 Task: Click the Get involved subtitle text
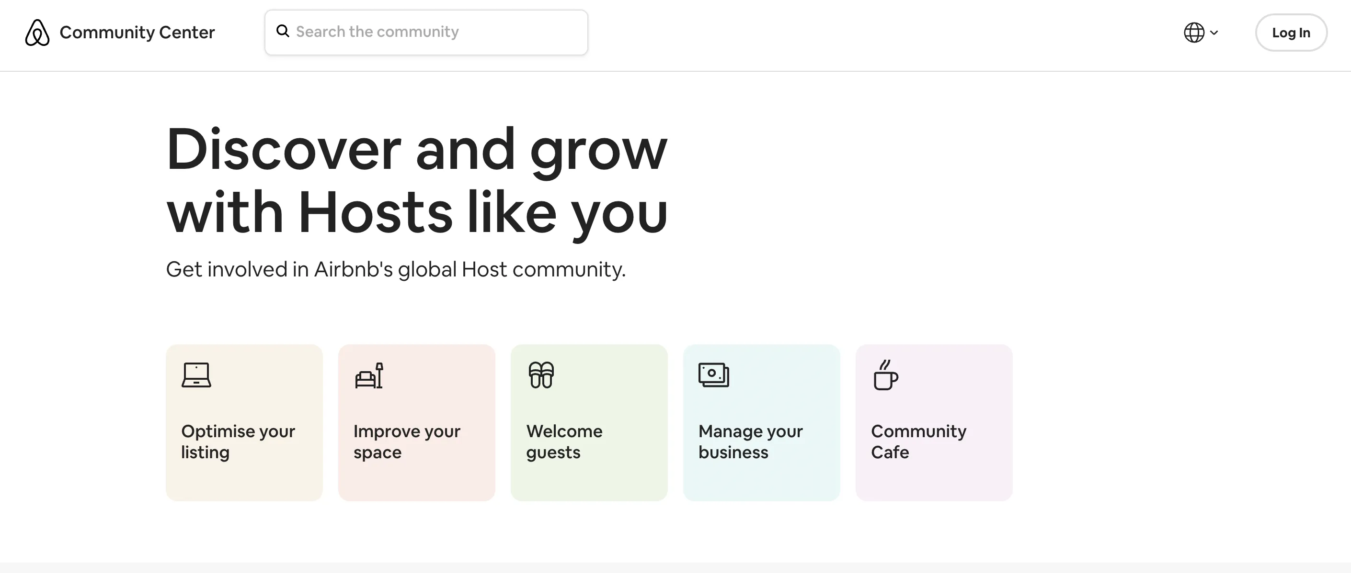coord(395,269)
